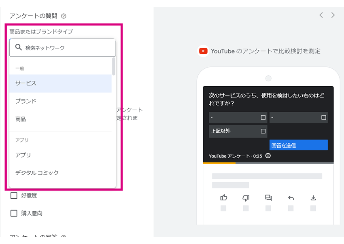Select 商品 from the dropdown list
Image resolution: width=344 pixels, height=244 pixels.
click(60, 119)
